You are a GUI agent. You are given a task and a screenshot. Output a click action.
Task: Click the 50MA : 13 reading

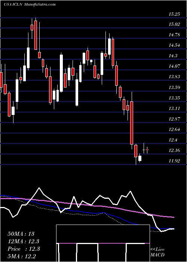click(x=21, y=234)
